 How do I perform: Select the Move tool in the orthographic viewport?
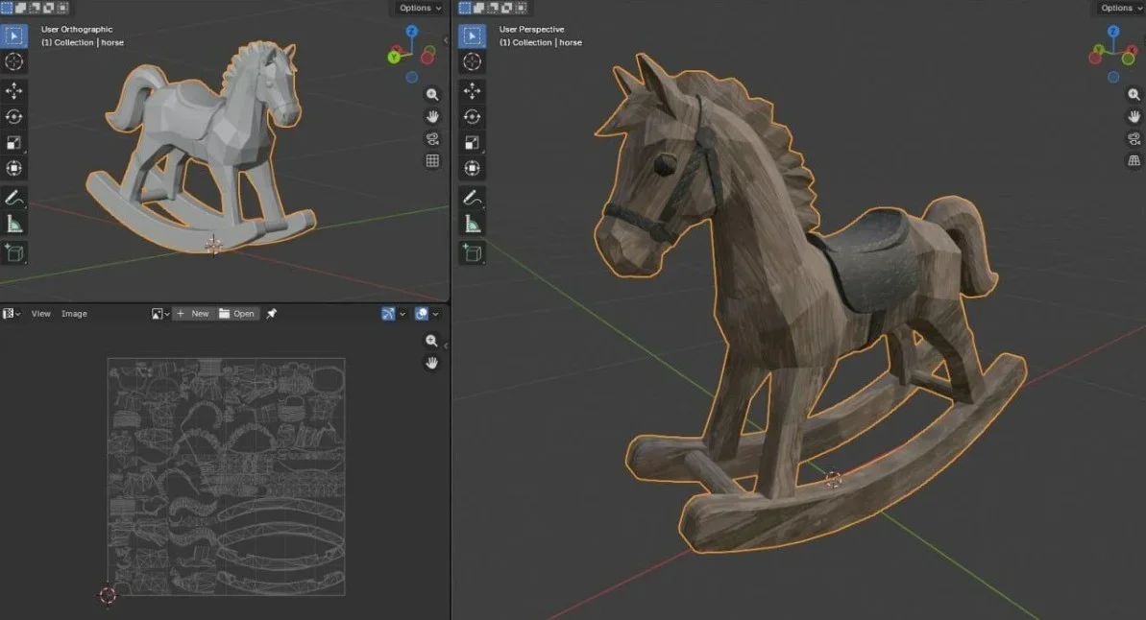[14, 91]
